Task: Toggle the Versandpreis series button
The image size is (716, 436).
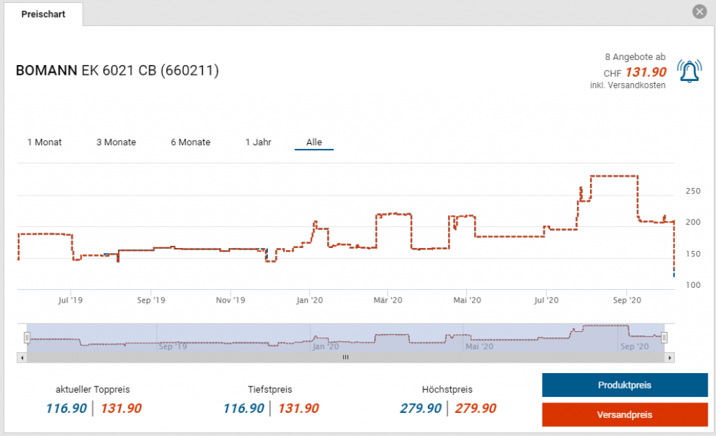Action: pyautogui.click(x=624, y=414)
